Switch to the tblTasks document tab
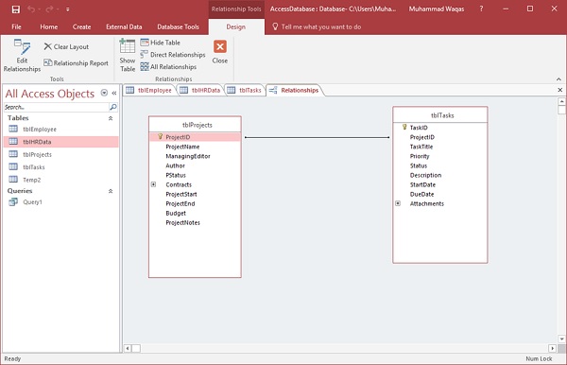The width and height of the screenshot is (567, 365). (x=245, y=90)
